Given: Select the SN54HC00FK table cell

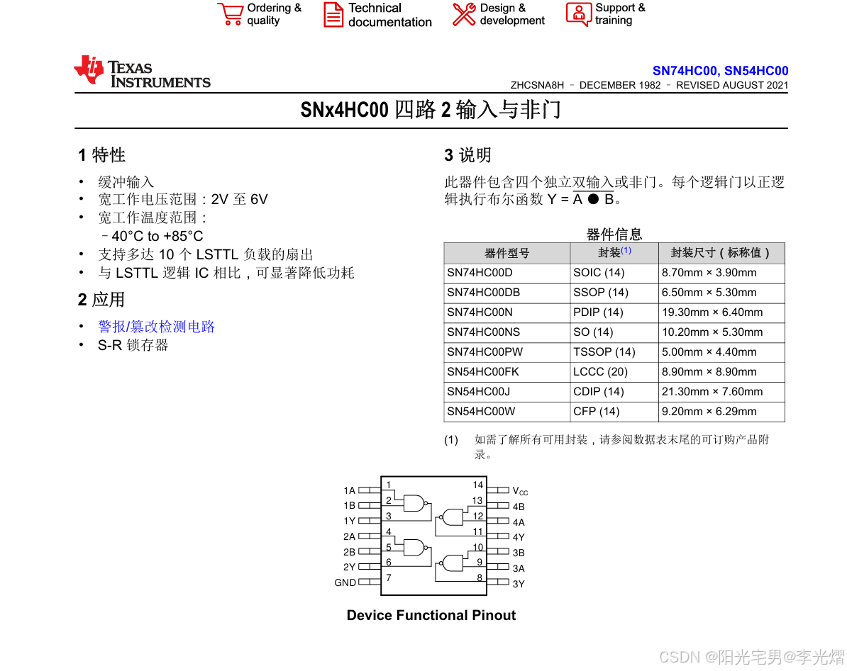Looking at the screenshot, I should pos(506,372).
